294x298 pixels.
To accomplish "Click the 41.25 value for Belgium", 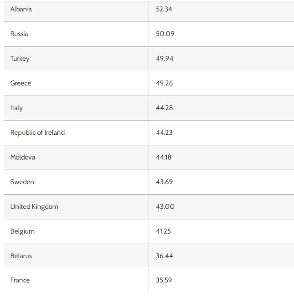I will click(163, 231).
